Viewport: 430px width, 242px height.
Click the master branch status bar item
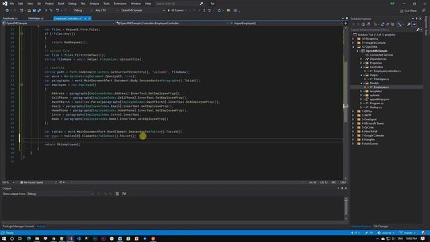[408, 233]
